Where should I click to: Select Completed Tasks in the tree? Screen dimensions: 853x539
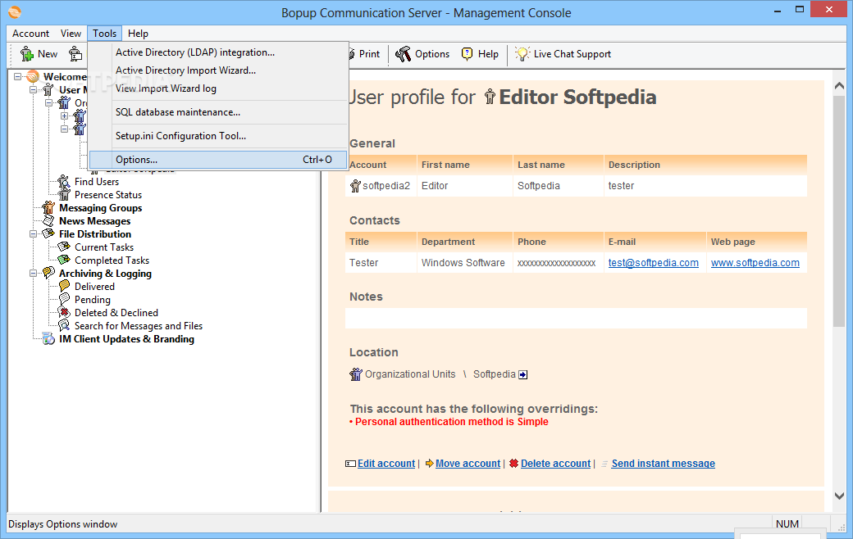point(112,260)
